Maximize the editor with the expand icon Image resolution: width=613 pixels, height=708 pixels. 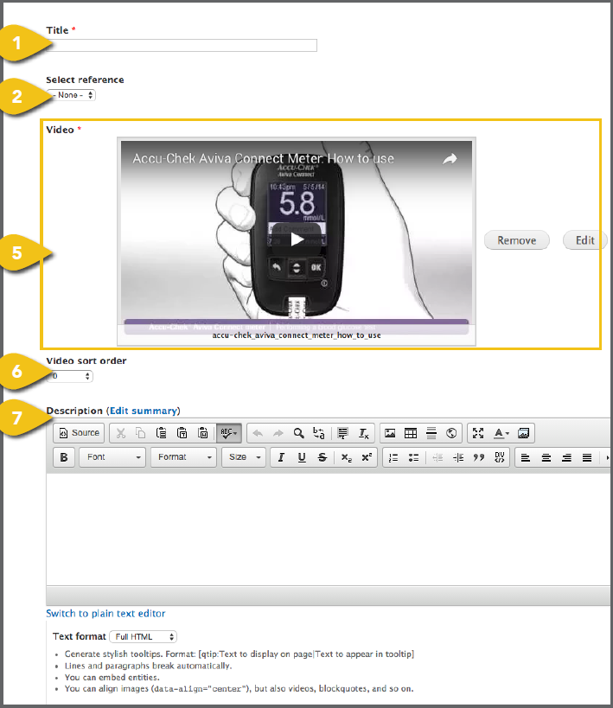[x=478, y=433]
